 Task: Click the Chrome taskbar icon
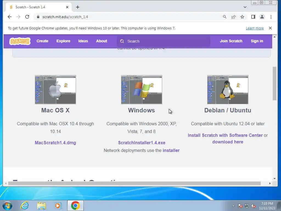click(x=75, y=206)
